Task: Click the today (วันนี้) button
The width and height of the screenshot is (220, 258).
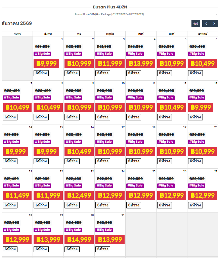Action: (x=196, y=24)
